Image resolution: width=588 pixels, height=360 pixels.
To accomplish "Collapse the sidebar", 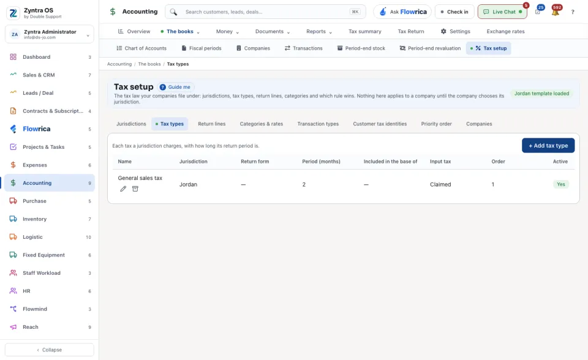I will click(50, 350).
